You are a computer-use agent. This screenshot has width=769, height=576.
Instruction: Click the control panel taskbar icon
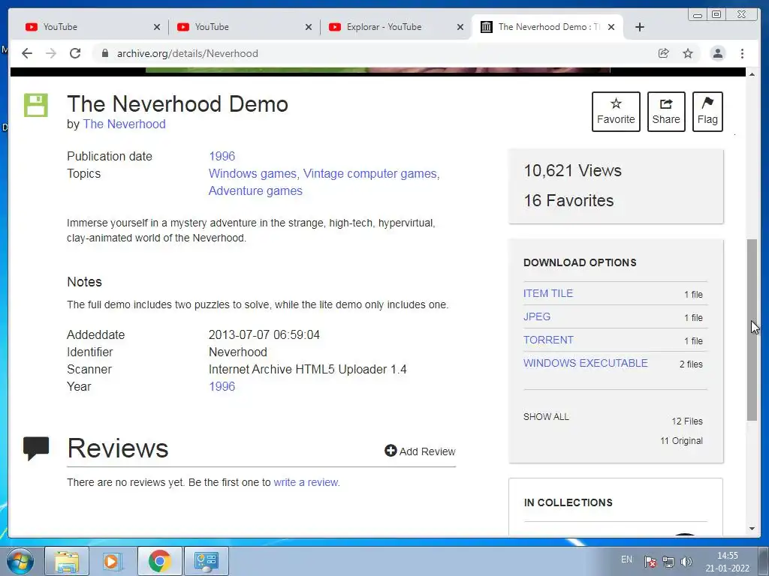pos(206,561)
